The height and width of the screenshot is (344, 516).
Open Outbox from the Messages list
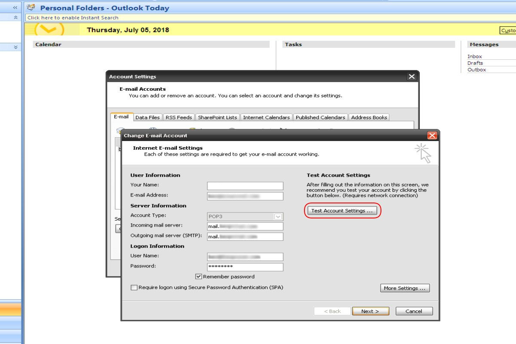click(476, 70)
